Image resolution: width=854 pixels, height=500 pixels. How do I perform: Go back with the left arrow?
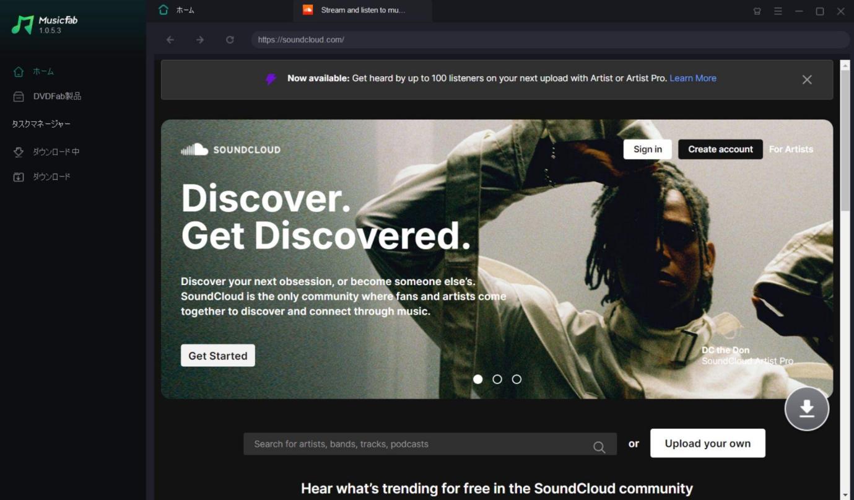[x=170, y=40]
